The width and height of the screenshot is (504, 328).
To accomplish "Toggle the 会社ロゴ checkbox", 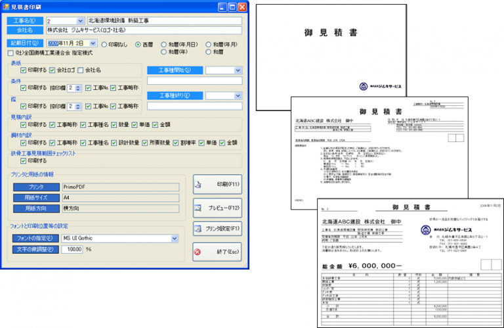I will click(52, 70).
